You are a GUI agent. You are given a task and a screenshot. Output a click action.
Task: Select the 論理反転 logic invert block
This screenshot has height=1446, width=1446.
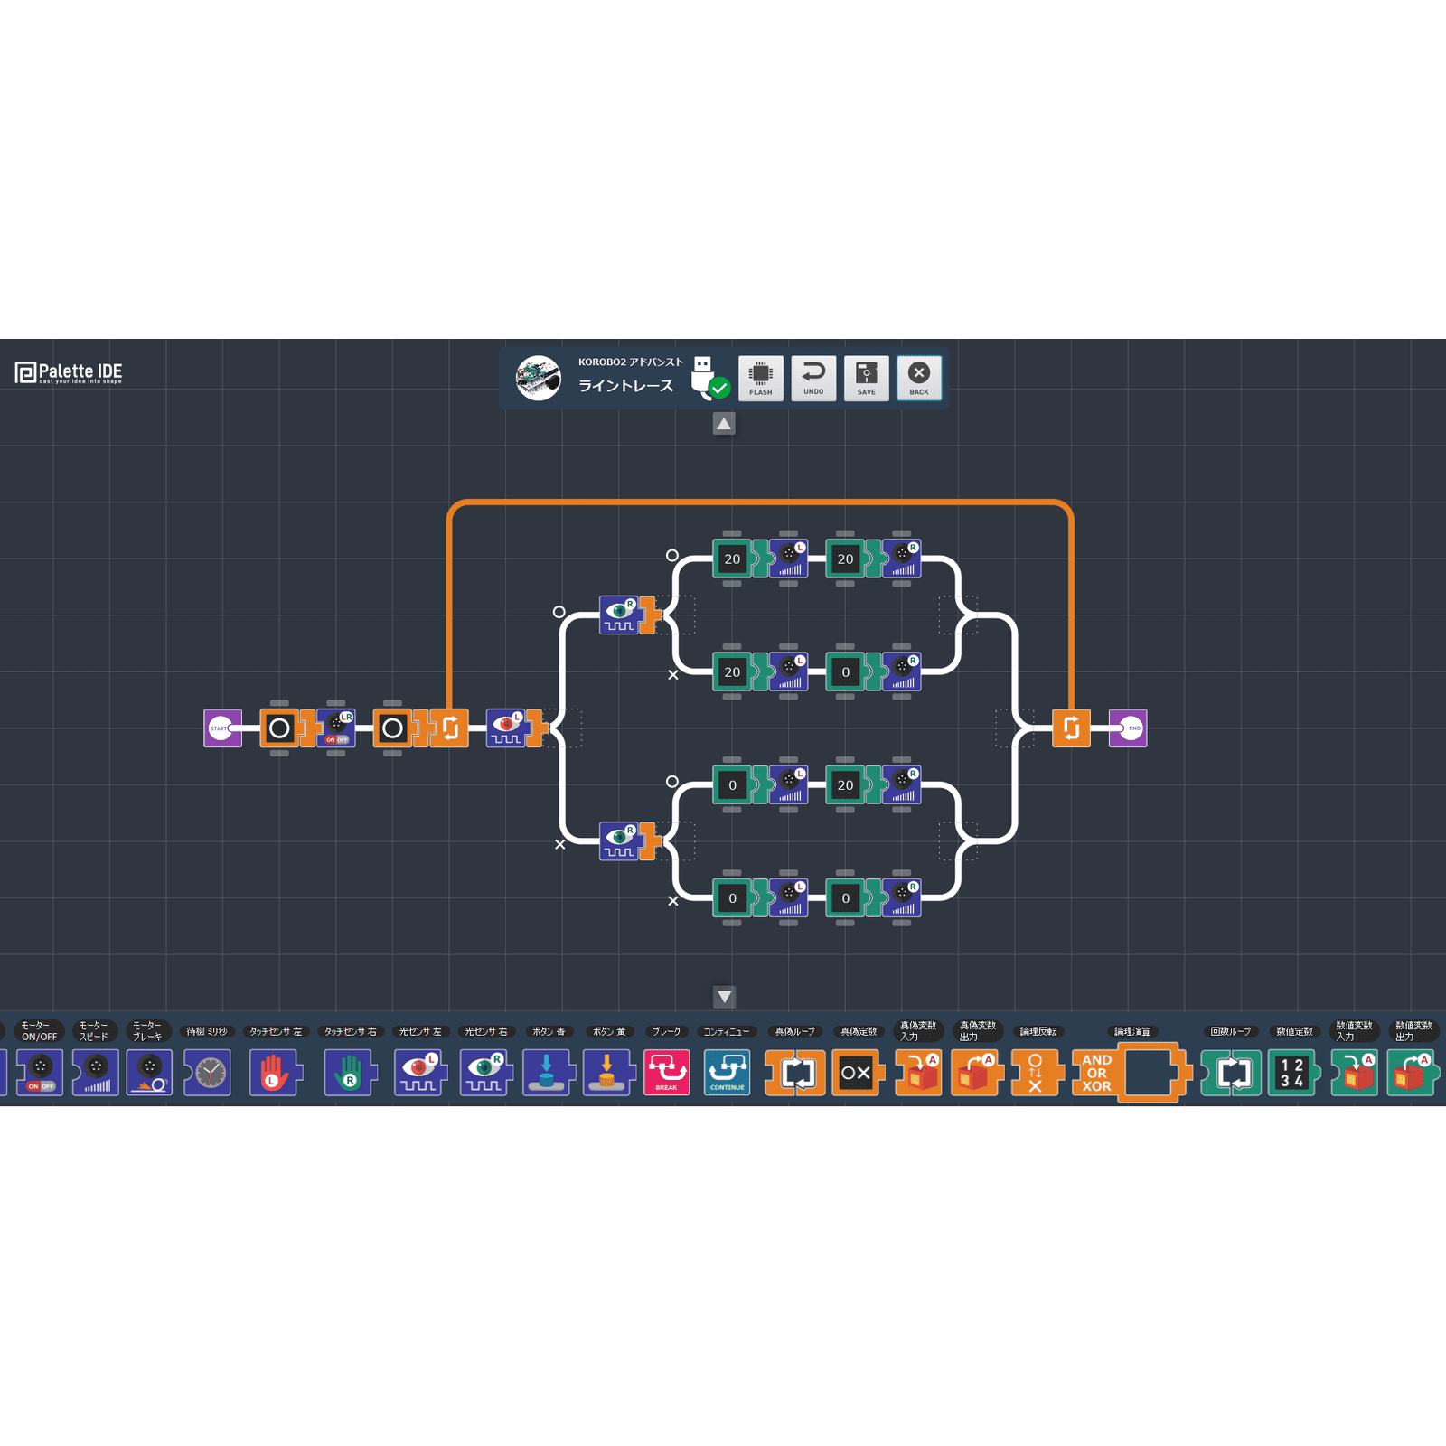click(x=1036, y=1074)
